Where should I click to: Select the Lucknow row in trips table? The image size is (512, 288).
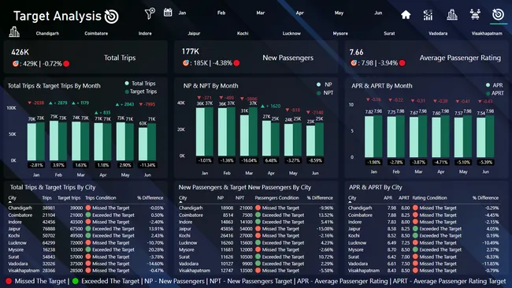pos(86,243)
